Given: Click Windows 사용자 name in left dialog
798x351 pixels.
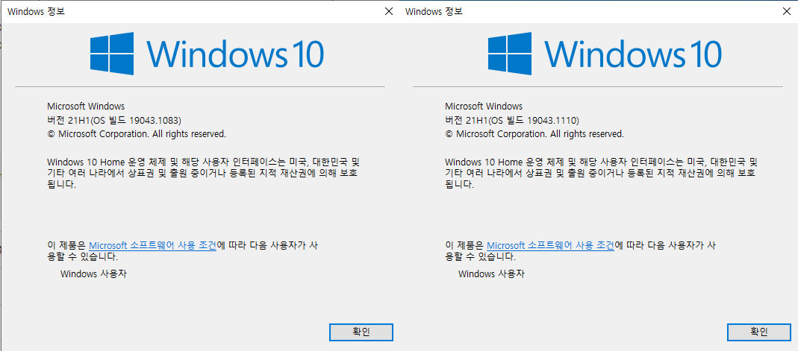Looking at the screenshot, I should pyautogui.click(x=93, y=273).
